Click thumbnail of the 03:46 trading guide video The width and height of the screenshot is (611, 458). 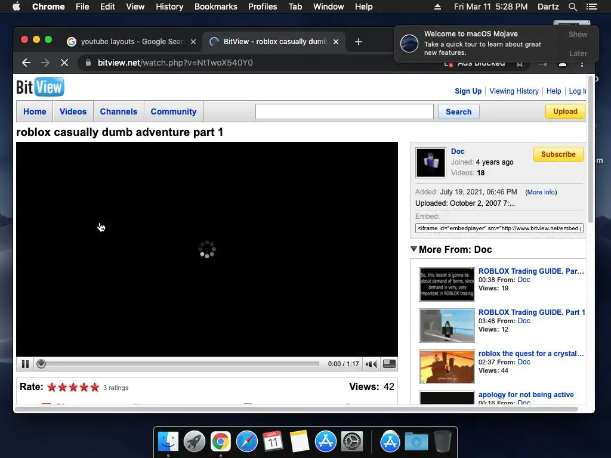tap(446, 326)
